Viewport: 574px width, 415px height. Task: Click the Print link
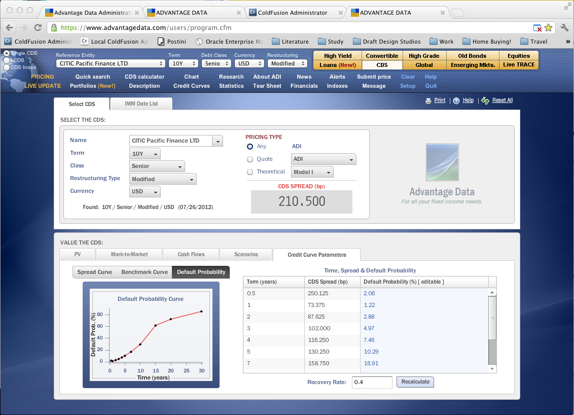point(440,100)
